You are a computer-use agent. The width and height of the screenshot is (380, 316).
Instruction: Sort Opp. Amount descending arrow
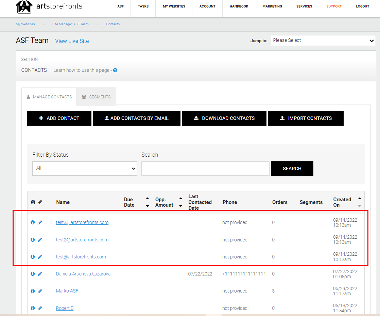click(180, 206)
